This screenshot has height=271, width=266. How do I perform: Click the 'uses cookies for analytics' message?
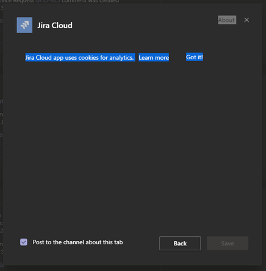80,57
